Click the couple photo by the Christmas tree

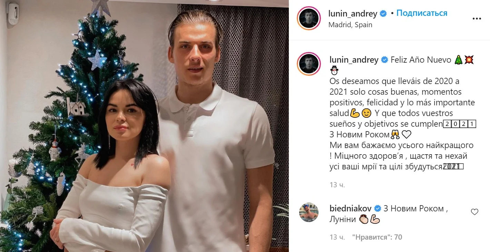click(144, 126)
